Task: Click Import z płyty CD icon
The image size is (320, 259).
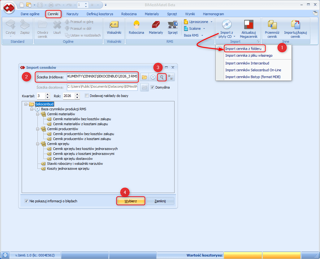Action: tap(227, 24)
